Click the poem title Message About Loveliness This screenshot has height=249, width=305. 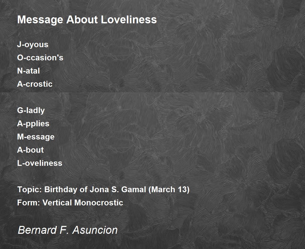pyautogui.click(x=87, y=20)
